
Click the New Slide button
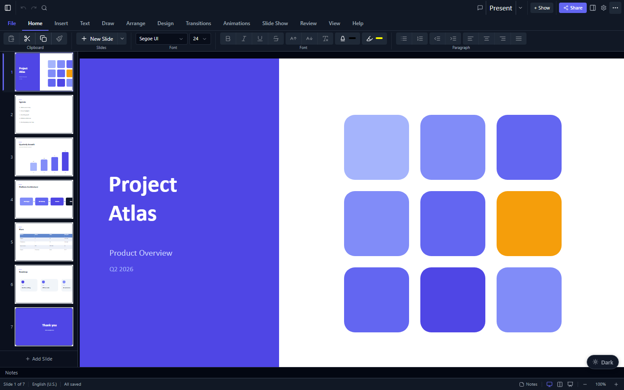[97, 39]
